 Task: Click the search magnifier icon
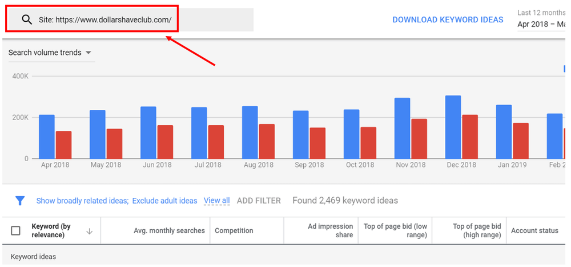click(x=27, y=19)
